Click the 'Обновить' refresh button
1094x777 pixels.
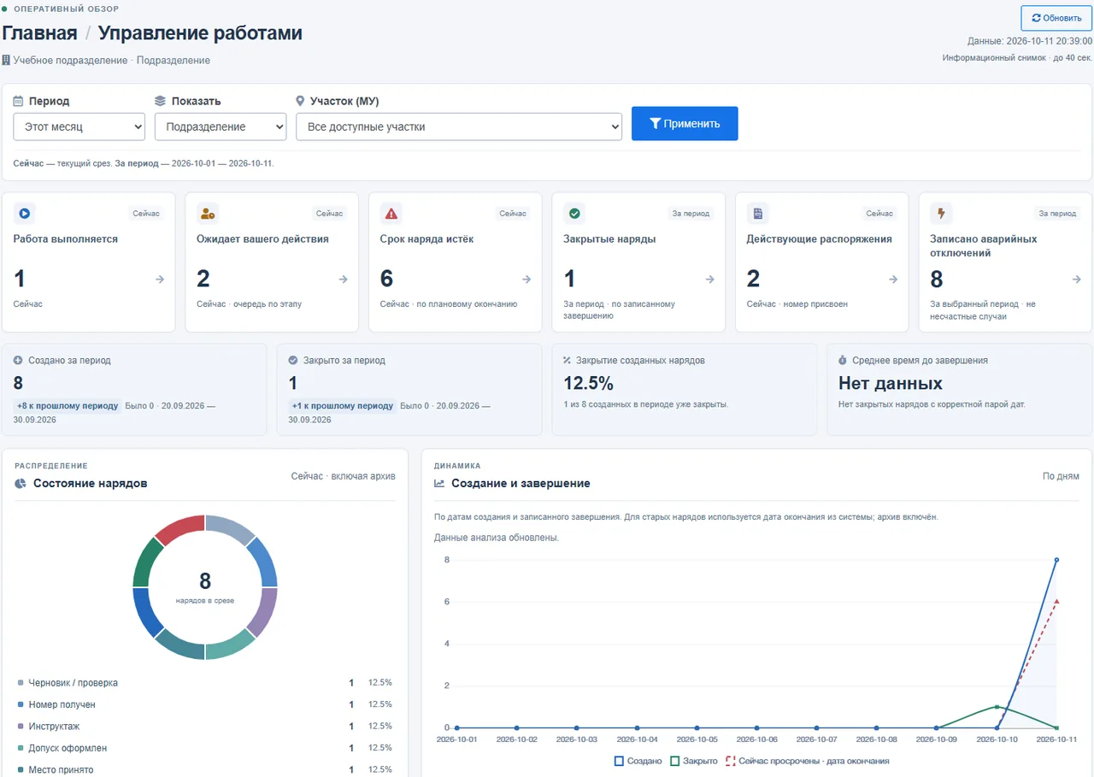[1056, 18]
